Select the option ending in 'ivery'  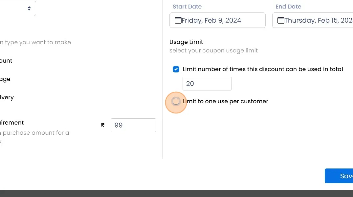pos(7,97)
